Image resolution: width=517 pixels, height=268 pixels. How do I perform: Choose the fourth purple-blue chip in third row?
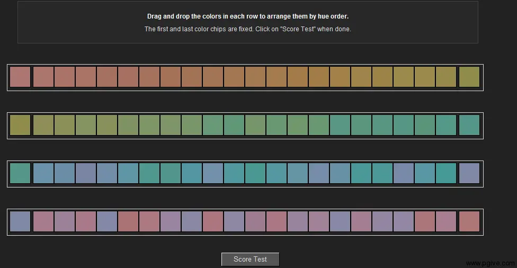(x=86, y=173)
